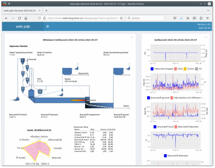Collapse the Zeitbereich charts panel

[x=206, y=37]
